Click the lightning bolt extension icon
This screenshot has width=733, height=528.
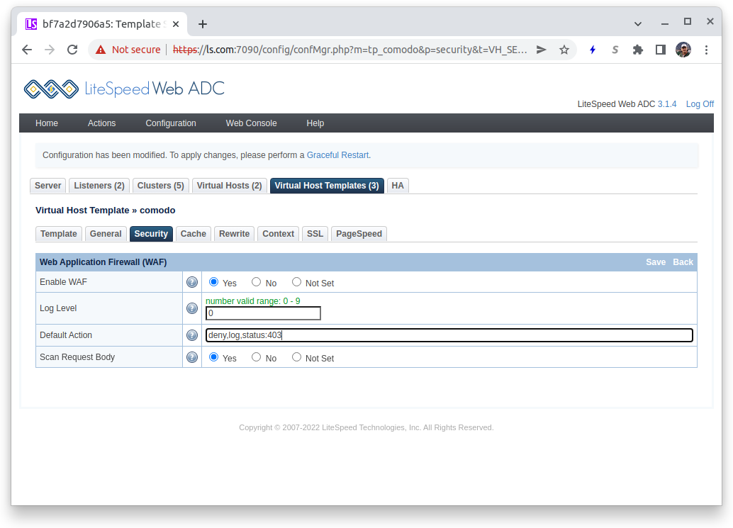pyautogui.click(x=593, y=50)
